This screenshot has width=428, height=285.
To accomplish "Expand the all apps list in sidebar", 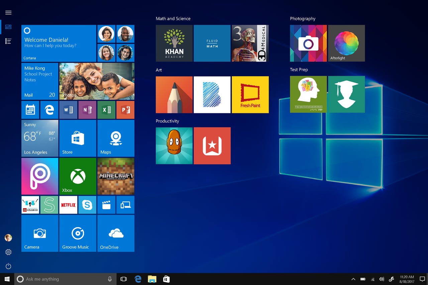I will (8, 41).
